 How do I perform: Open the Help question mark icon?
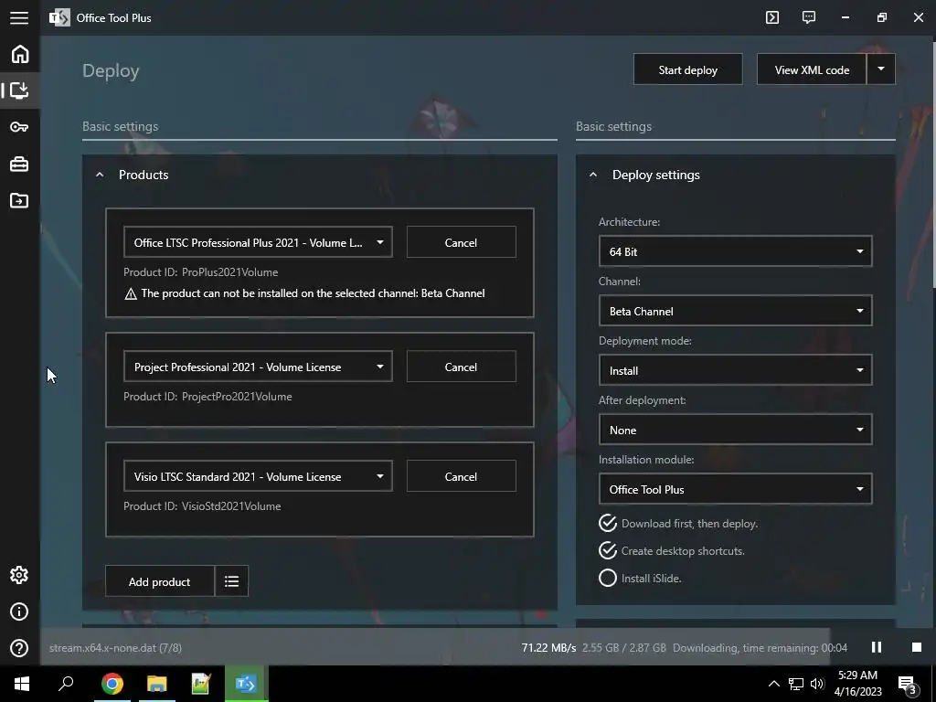pyautogui.click(x=19, y=648)
